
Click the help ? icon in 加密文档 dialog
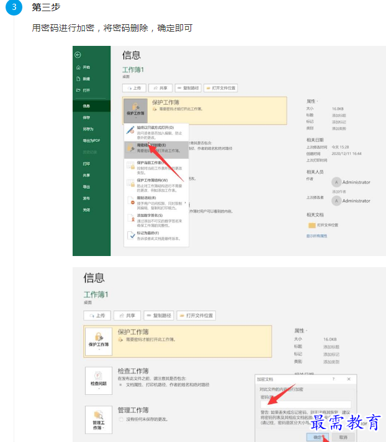point(333,379)
